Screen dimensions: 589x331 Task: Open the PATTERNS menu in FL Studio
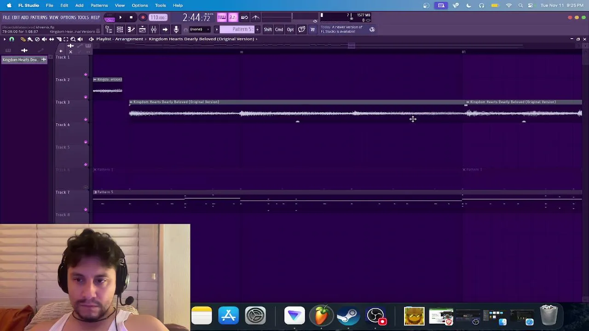pos(39,17)
